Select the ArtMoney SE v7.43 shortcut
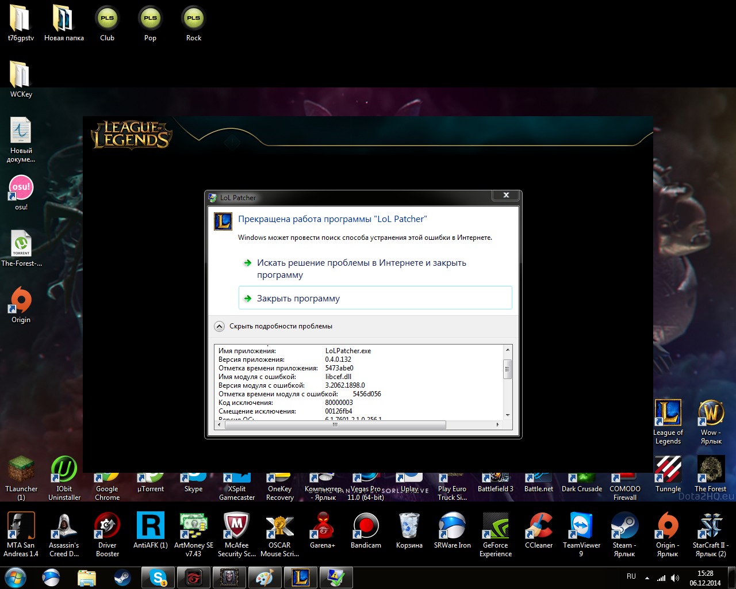Viewport: 736px width, 589px height. [x=194, y=534]
